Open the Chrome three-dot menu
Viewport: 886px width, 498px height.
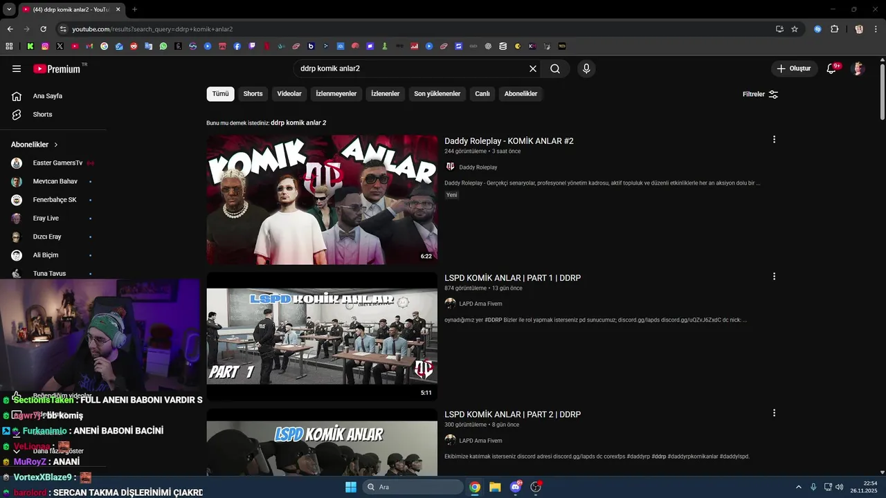[x=876, y=29]
